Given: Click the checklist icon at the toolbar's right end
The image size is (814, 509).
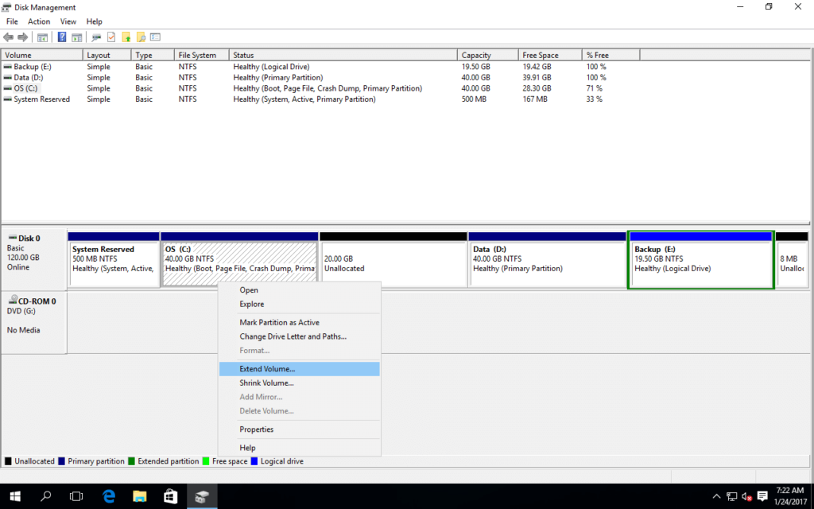Looking at the screenshot, I should click(x=154, y=37).
